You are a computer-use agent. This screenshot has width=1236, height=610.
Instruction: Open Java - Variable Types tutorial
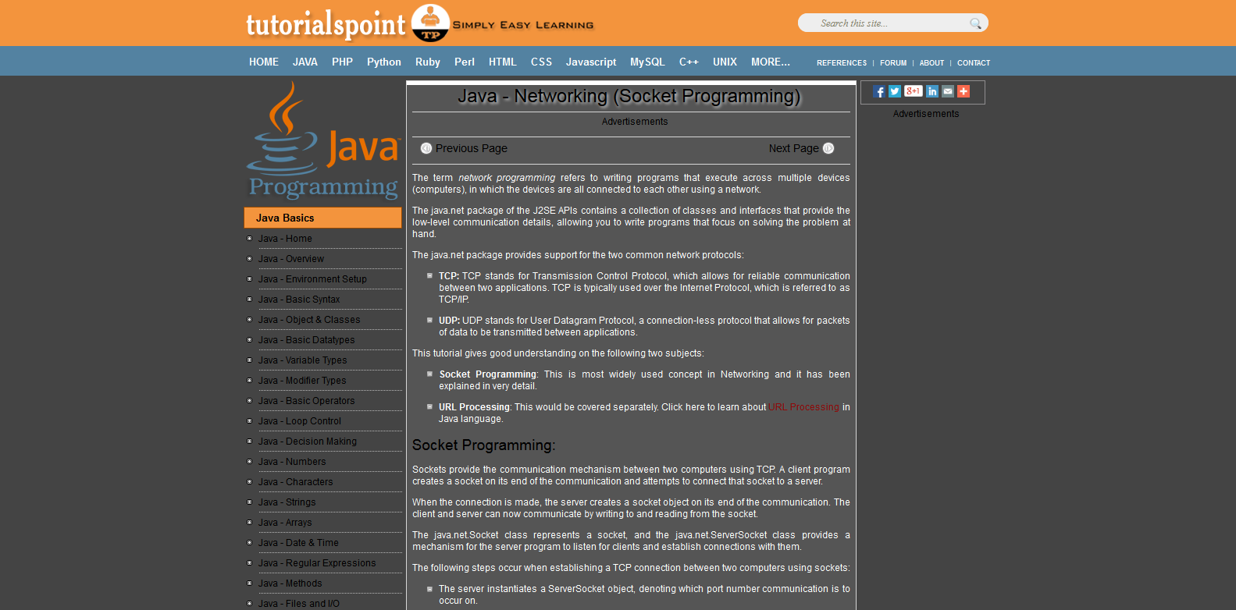[x=303, y=360]
